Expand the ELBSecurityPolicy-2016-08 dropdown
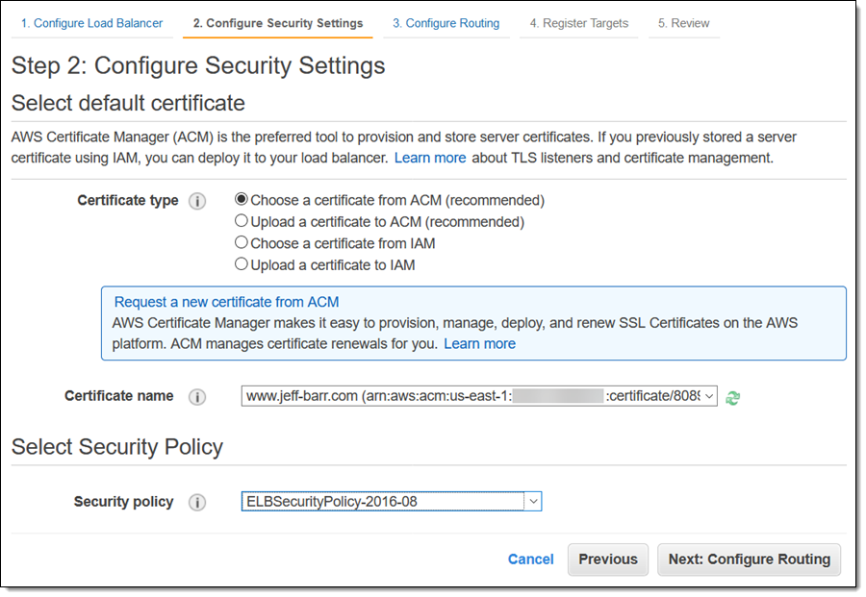Image resolution: width=866 pixels, height=597 pixels. pyautogui.click(x=392, y=501)
